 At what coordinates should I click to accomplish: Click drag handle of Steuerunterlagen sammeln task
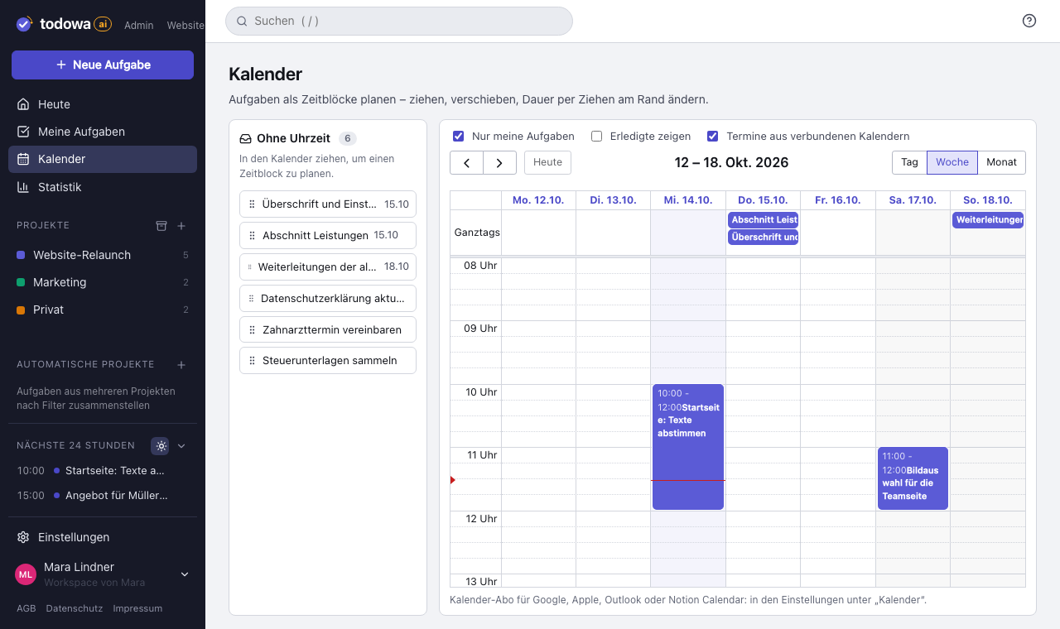252,360
